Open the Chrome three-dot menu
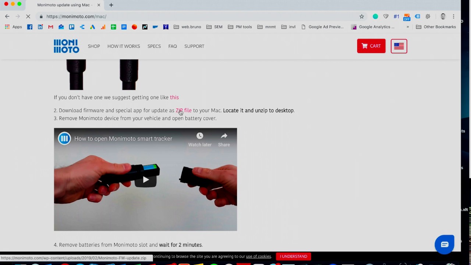Image resolution: width=471 pixels, height=265 pixels. [453, 17]
